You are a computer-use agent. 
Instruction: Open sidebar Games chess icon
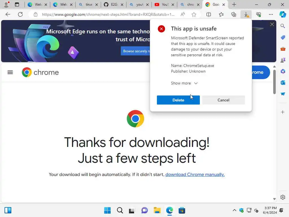click(x=283, y=60)
